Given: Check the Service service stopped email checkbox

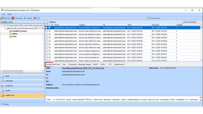Looking at the screenshot, I should (46, 57).
